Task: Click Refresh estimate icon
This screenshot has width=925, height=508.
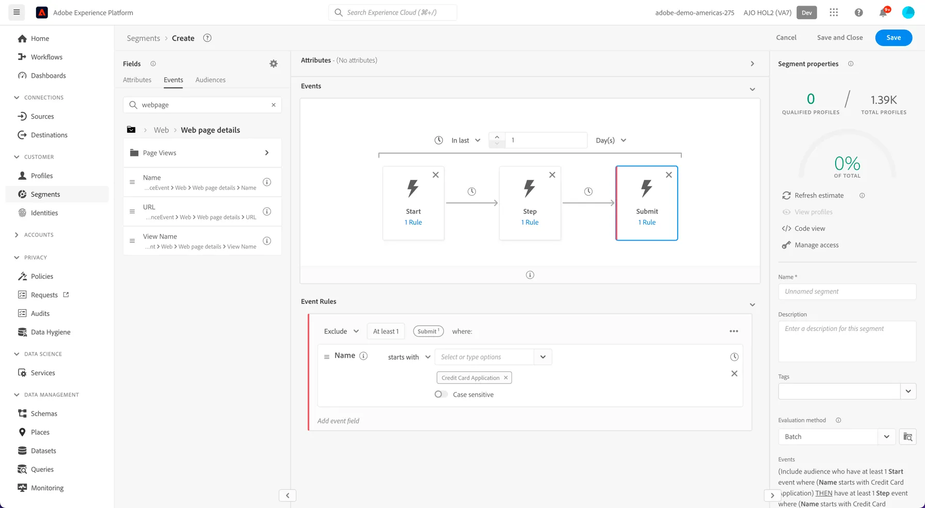Action: [786, 196]
